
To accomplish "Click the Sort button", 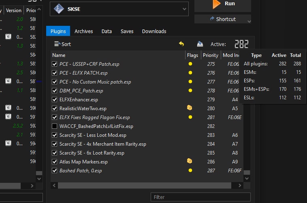I will coord(62,44).
